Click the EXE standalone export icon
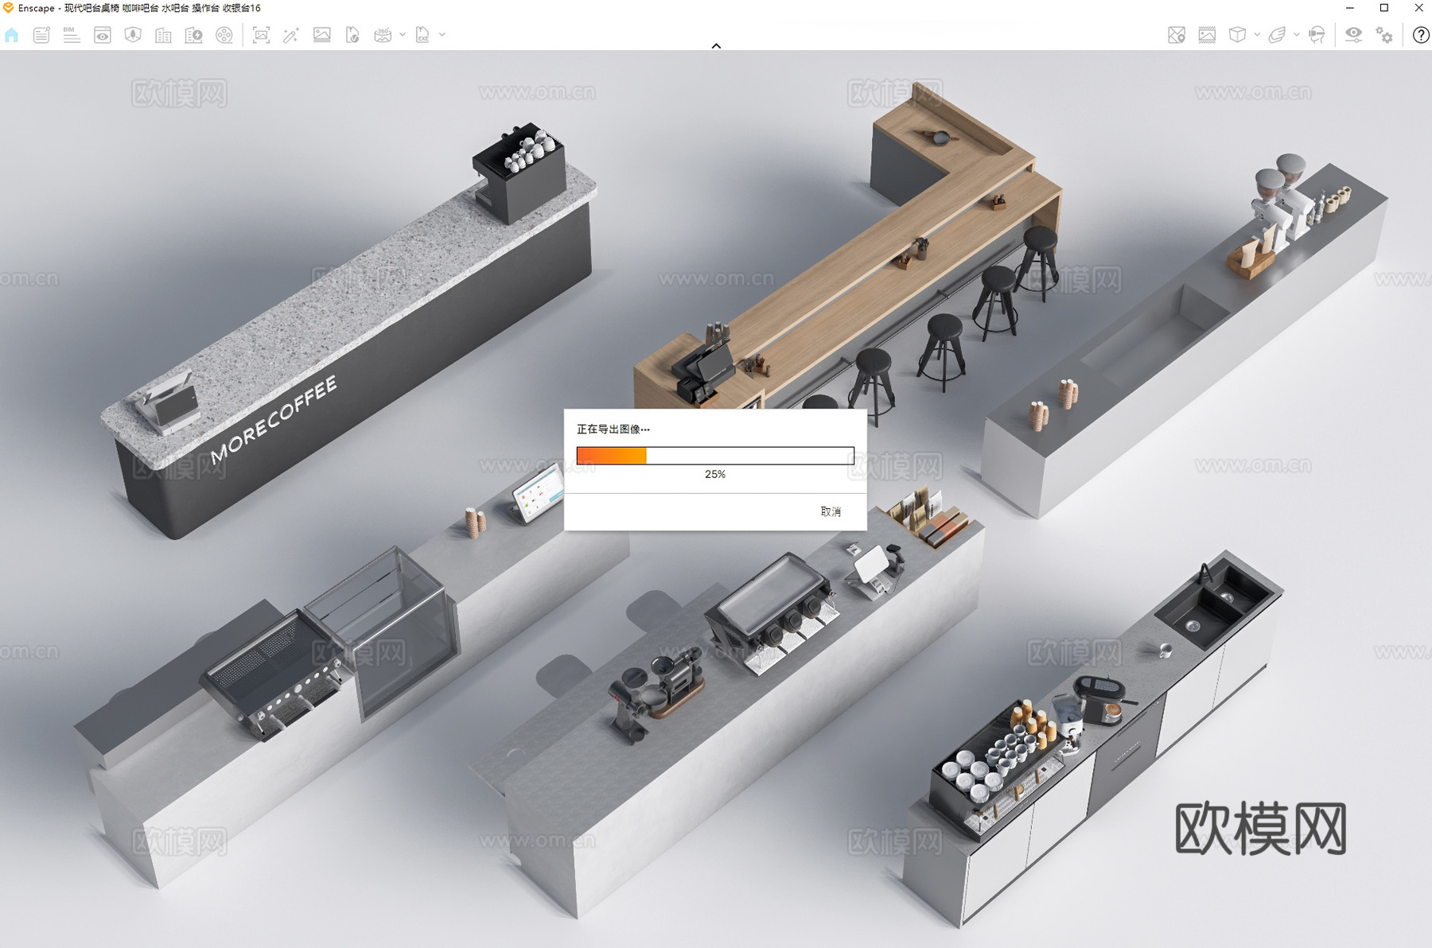This screenshot has width=1432, height=948. click(x=422, y=35)
